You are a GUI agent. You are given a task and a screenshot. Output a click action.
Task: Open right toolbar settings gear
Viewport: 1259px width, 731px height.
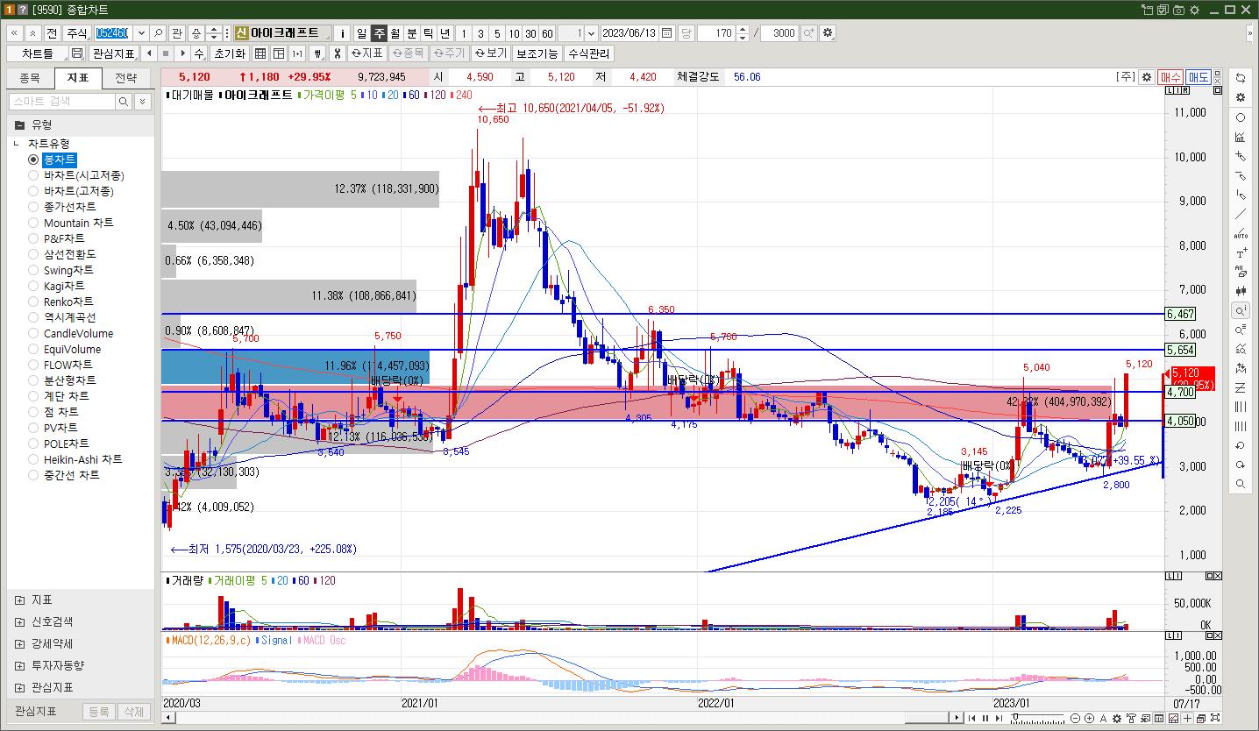coord(1240,97)
